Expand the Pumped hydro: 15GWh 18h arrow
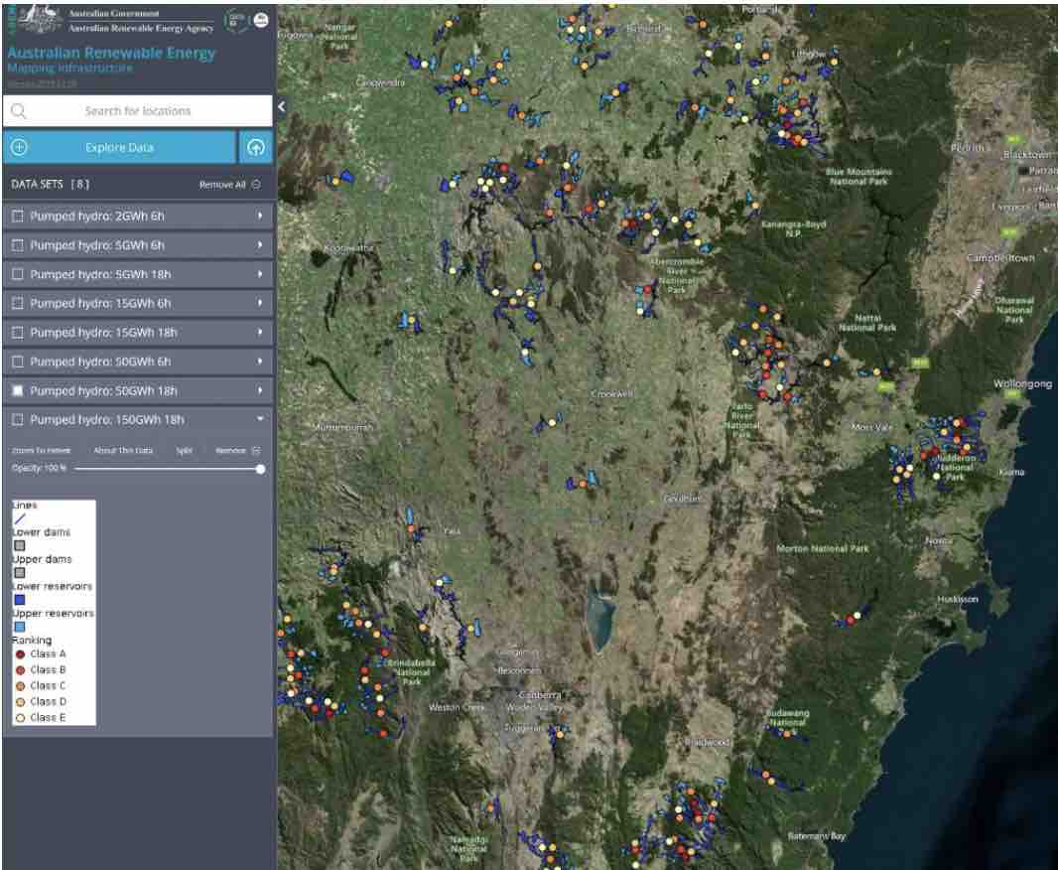Image resolution: width=1058 pixels, height=870 pixels. tap(260, 333)
